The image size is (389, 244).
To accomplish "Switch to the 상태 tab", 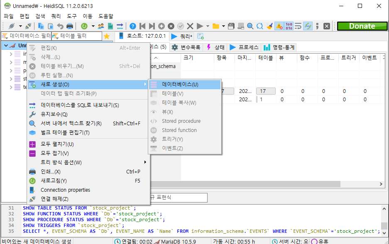I will click(215, 47).
